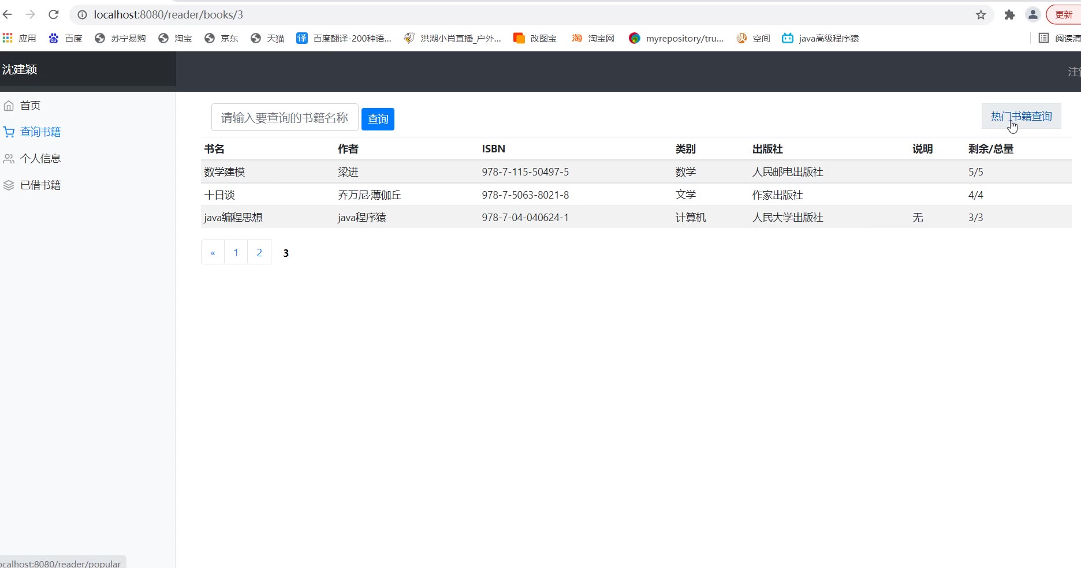Viewport: 1081px width, 568px height.
Task: Click the « previous page arrow
Action: [213, 253]
